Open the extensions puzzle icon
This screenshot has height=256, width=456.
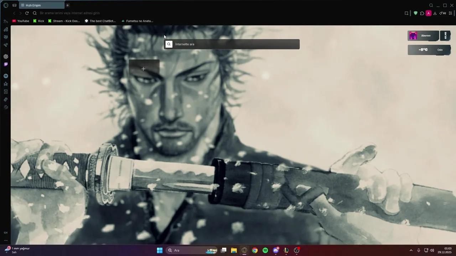click(422, 13)
